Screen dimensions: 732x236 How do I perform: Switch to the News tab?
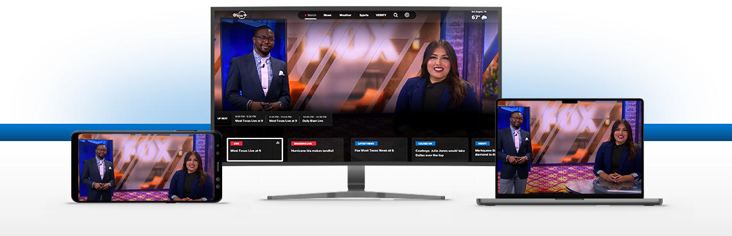point(327,15)
